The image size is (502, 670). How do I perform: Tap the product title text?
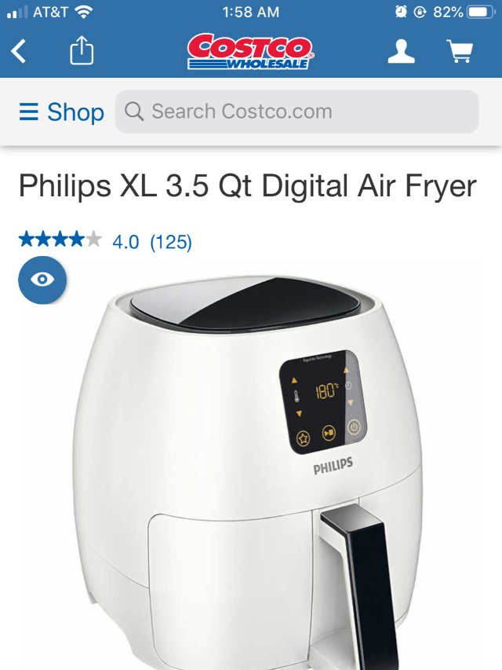pos(248,186)
